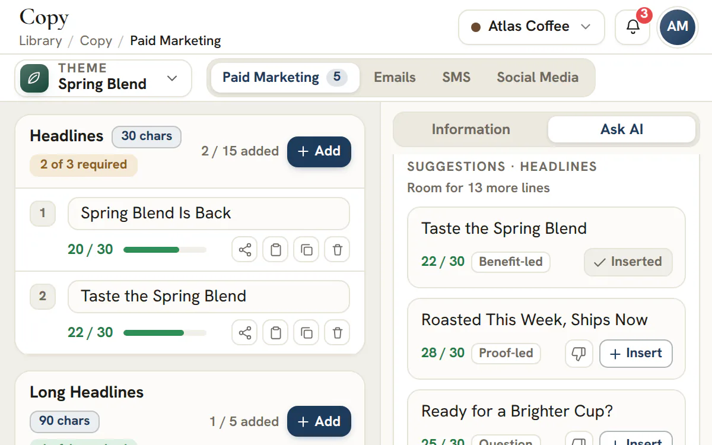Click 2 / 15 added counter
The width and height of the screenshot is (712, 445).
(x=240, y=151)
